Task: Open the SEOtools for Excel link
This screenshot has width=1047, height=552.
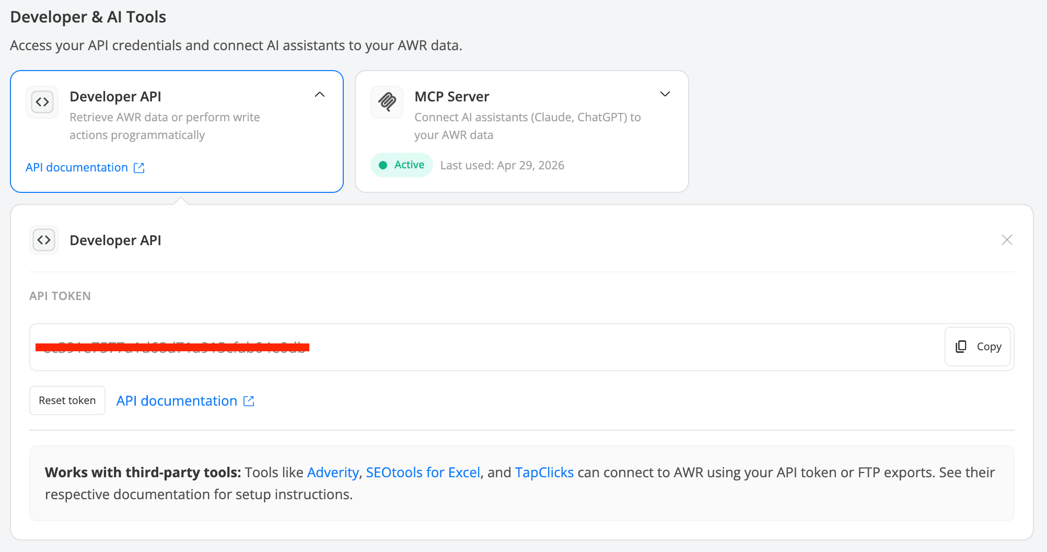Action: point(423,473)
